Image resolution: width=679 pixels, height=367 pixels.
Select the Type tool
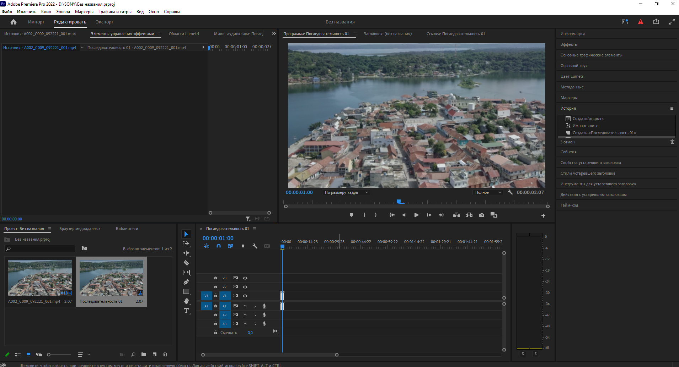tap(186, 311)
